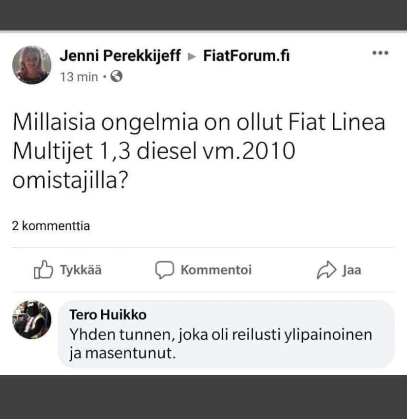Click the thumbs-up like icon

coord(43,270)
